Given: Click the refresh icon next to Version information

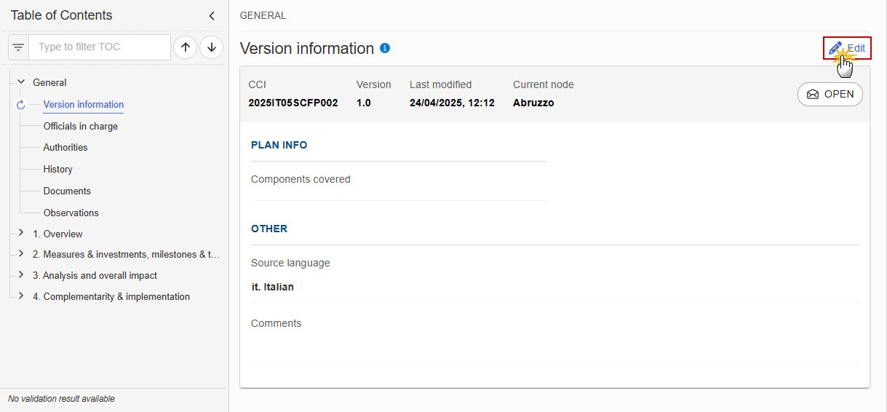Looking at the screenshot, I should (x=20, y=105).
